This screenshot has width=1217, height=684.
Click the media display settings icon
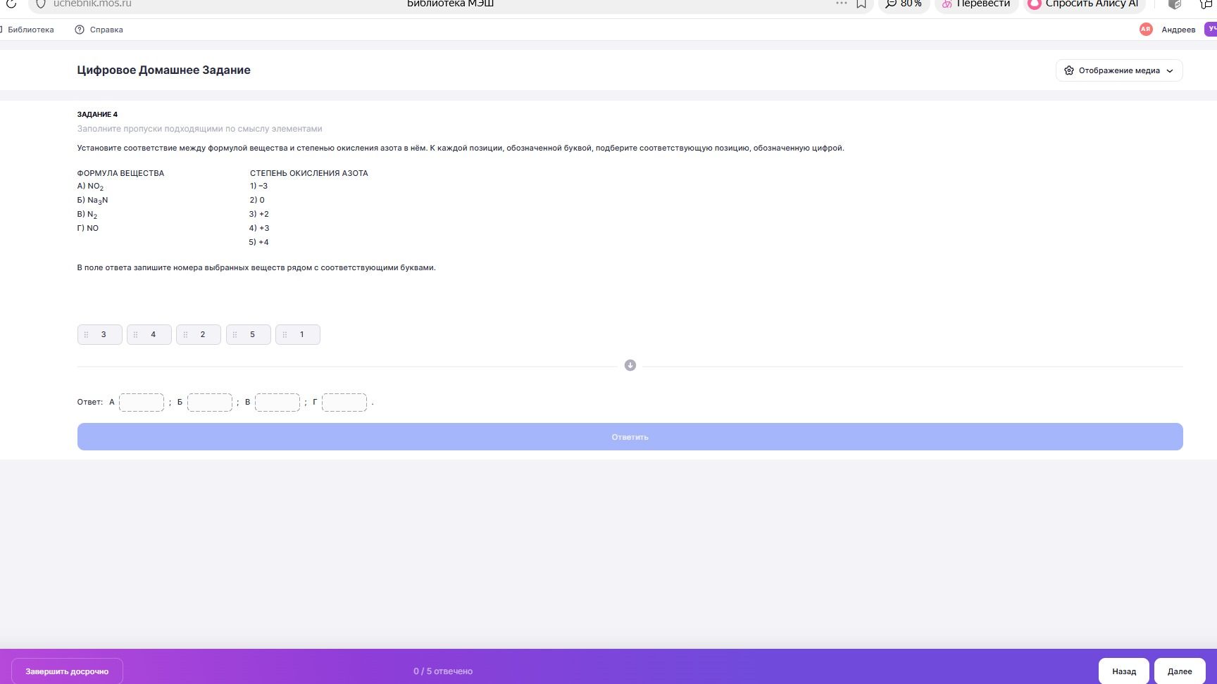tap(1069, 70)
